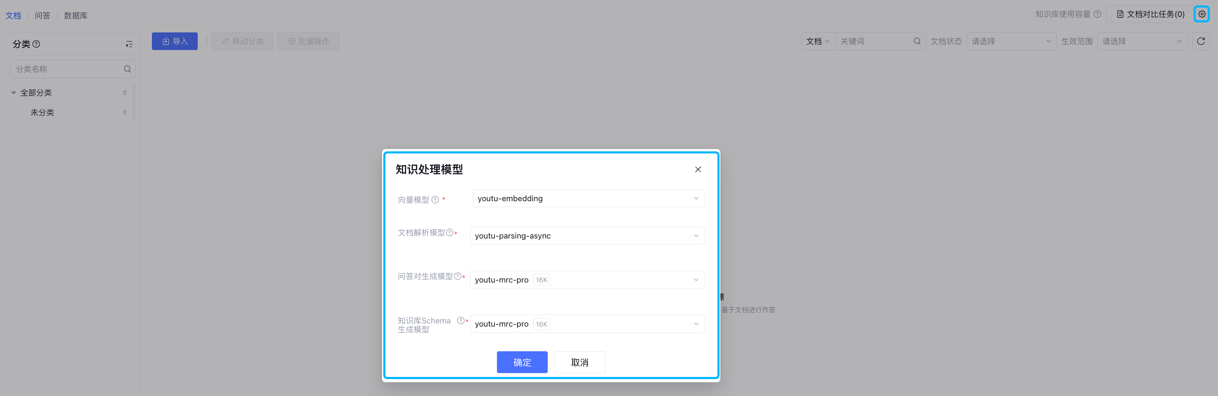Viewport: 1218px width, 396px height.
Task: Click the refresh icon button
Action: tap(1200, 41)
